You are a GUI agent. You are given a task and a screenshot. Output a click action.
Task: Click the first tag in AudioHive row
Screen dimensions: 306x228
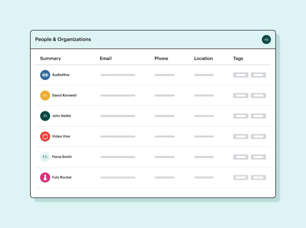coord(240,75)
